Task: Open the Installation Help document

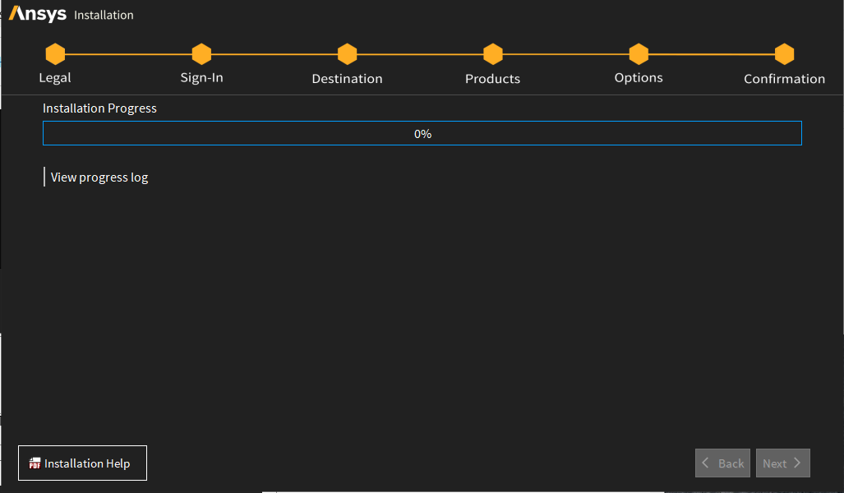Action: [86, 463]
